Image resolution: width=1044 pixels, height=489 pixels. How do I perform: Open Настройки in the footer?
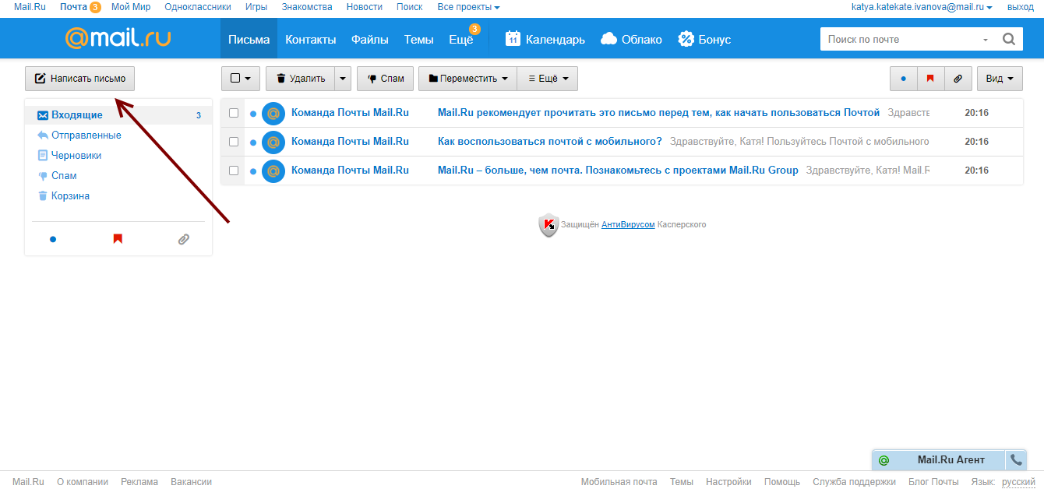728,482
